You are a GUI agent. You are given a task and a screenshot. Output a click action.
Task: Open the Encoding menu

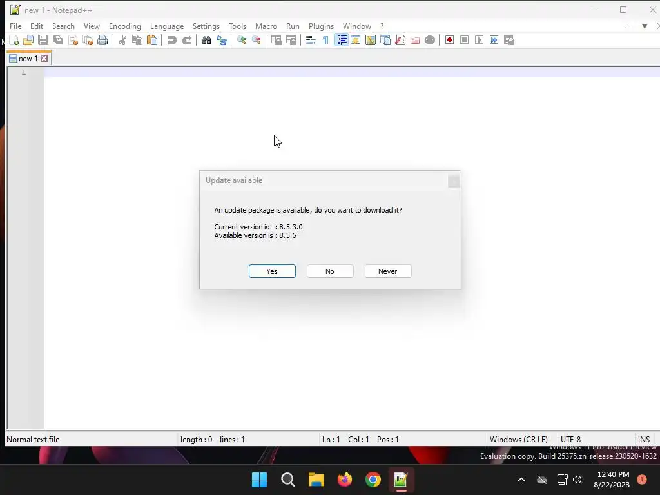click(x=124, y=26)
